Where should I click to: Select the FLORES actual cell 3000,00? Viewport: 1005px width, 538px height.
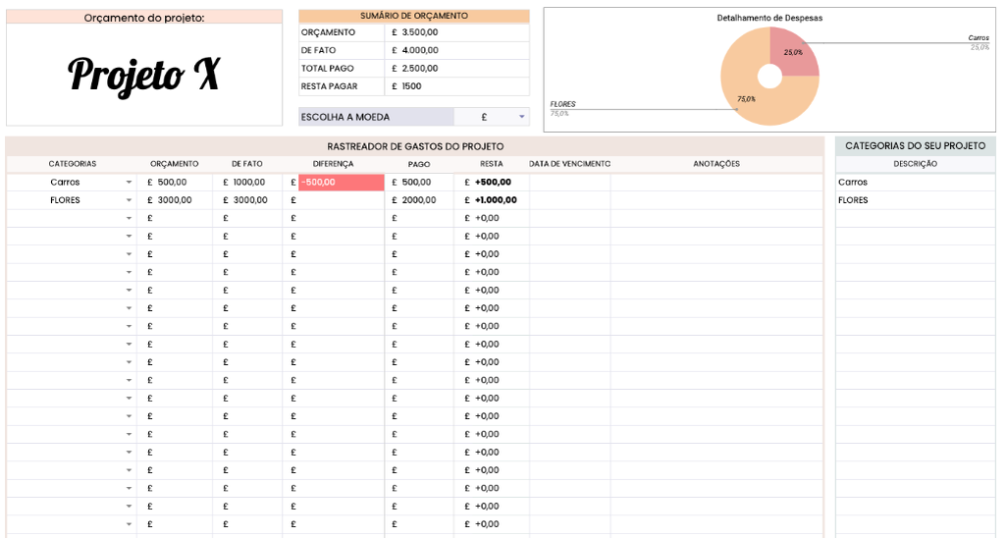click(x=249, y=200)
